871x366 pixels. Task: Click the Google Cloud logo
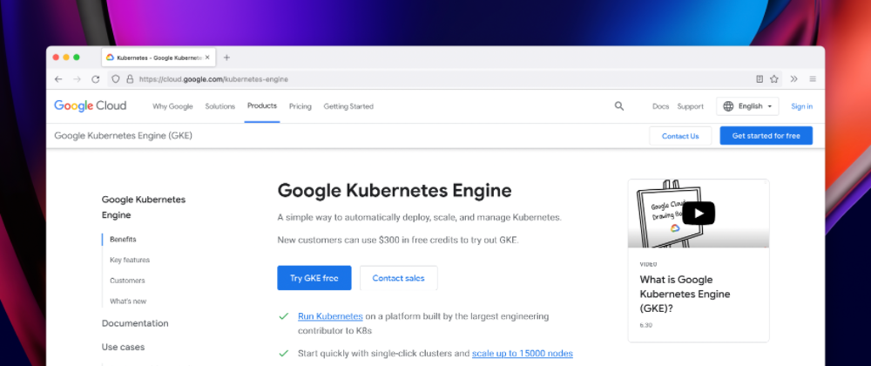click(90, 106)
